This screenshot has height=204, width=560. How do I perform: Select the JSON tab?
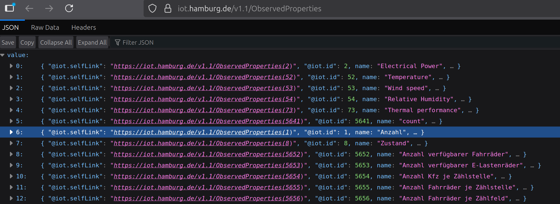tap(10, 28)
